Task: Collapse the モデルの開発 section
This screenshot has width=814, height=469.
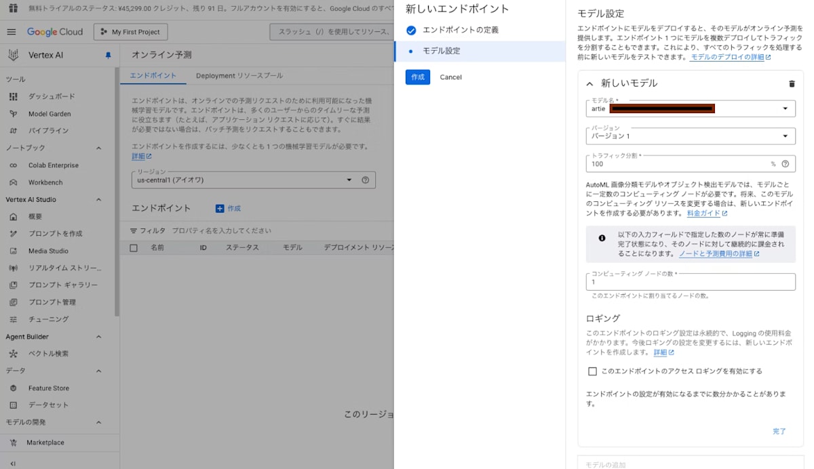Action: click(x=98, y=422)
